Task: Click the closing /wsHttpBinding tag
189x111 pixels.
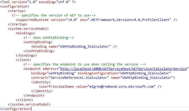Action: (39, 51)
